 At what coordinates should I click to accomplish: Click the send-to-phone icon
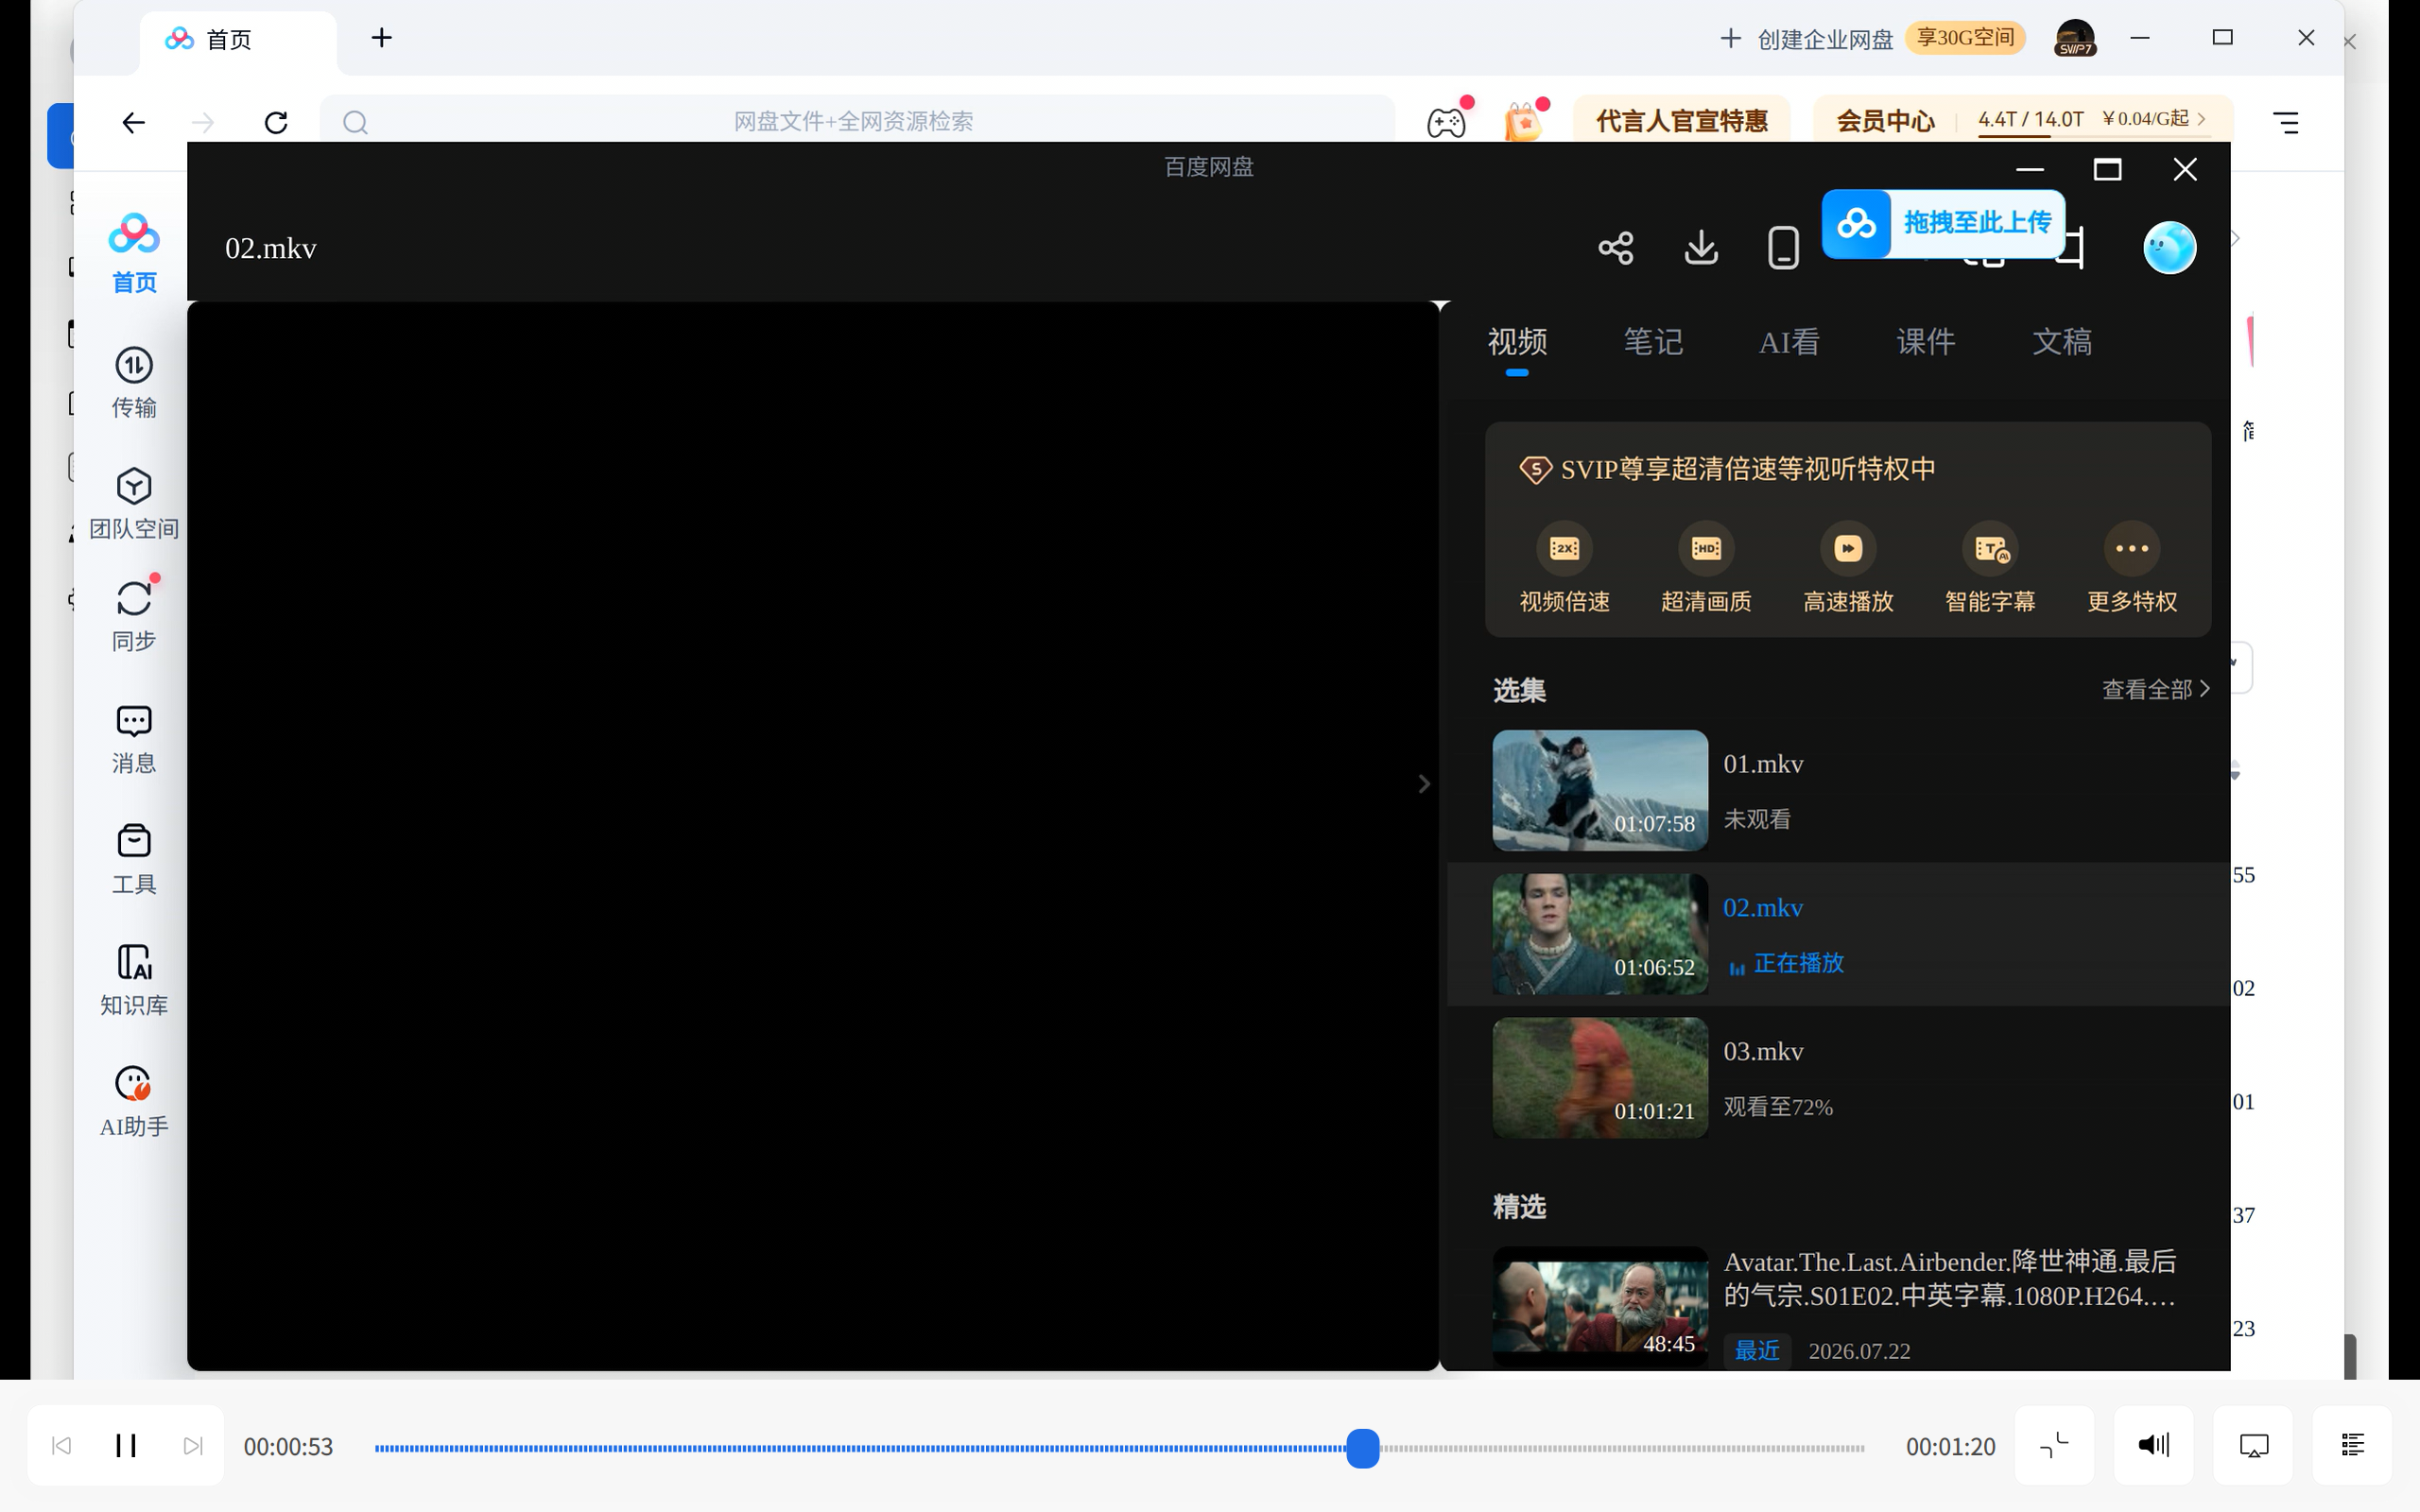coord(1783,247)
